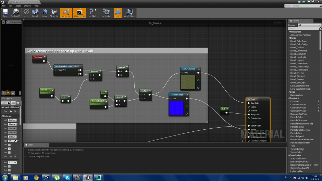322x181 pixels.
Task: Choose the plane preview mesh icon
Action: tap(13, 93)
